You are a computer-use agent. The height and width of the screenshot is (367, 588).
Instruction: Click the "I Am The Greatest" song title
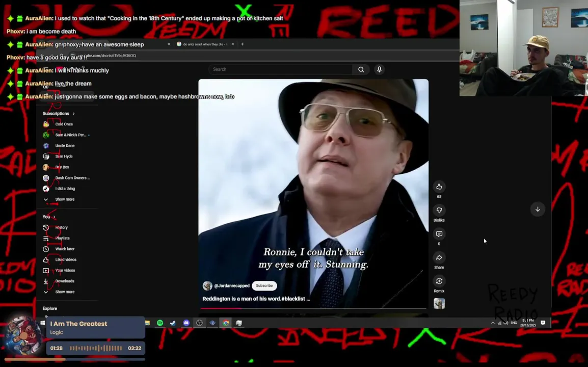click(79, 324)
